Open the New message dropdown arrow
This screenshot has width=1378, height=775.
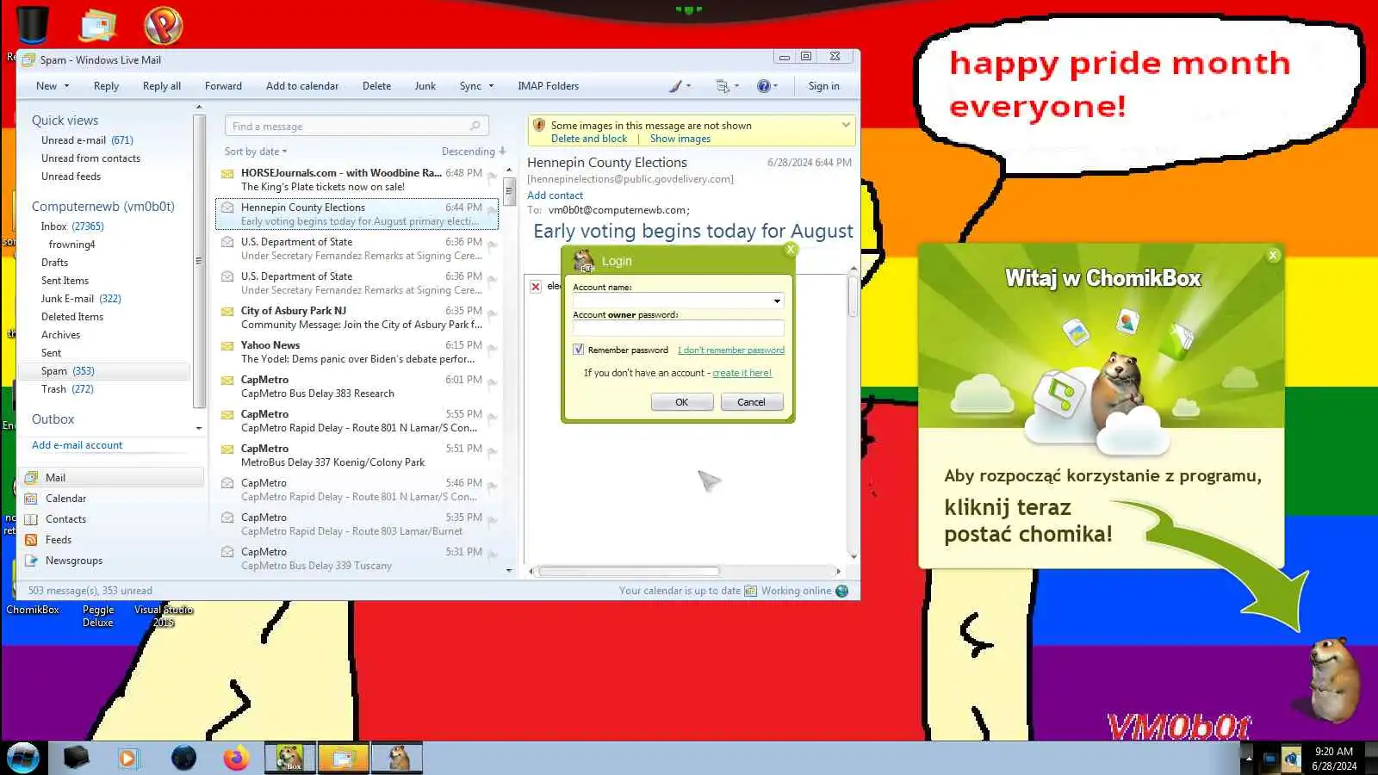pyautogui.click(x=66, y=86)
